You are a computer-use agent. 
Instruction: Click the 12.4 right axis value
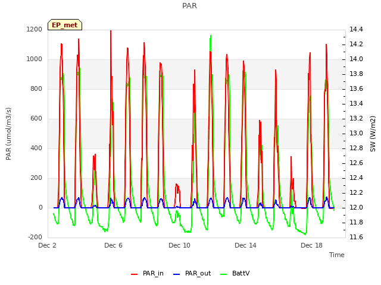356,178
